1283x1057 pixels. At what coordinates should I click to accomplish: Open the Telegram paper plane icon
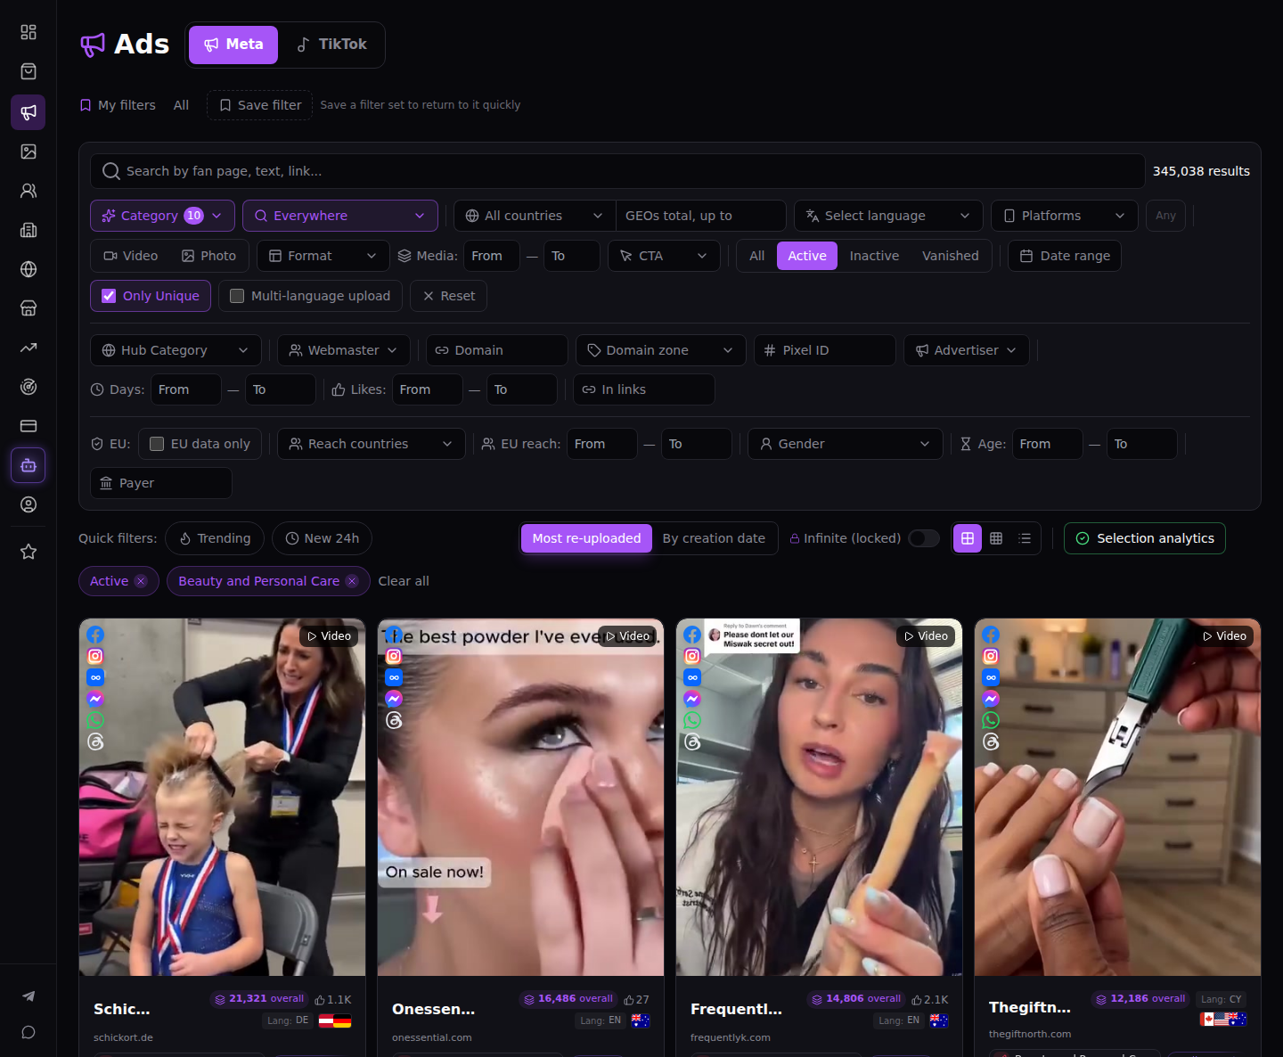tap(29, 996)
